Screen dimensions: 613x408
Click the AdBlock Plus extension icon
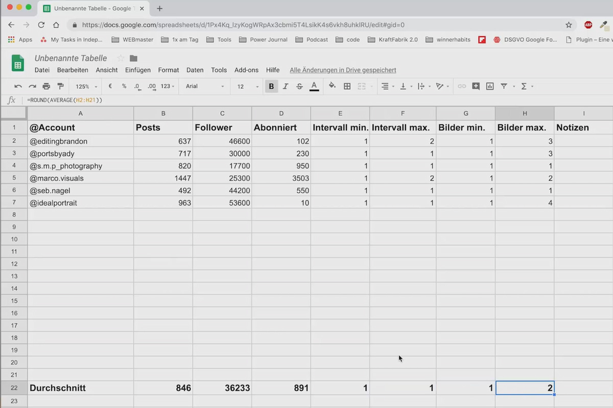[x=588, y=24]
